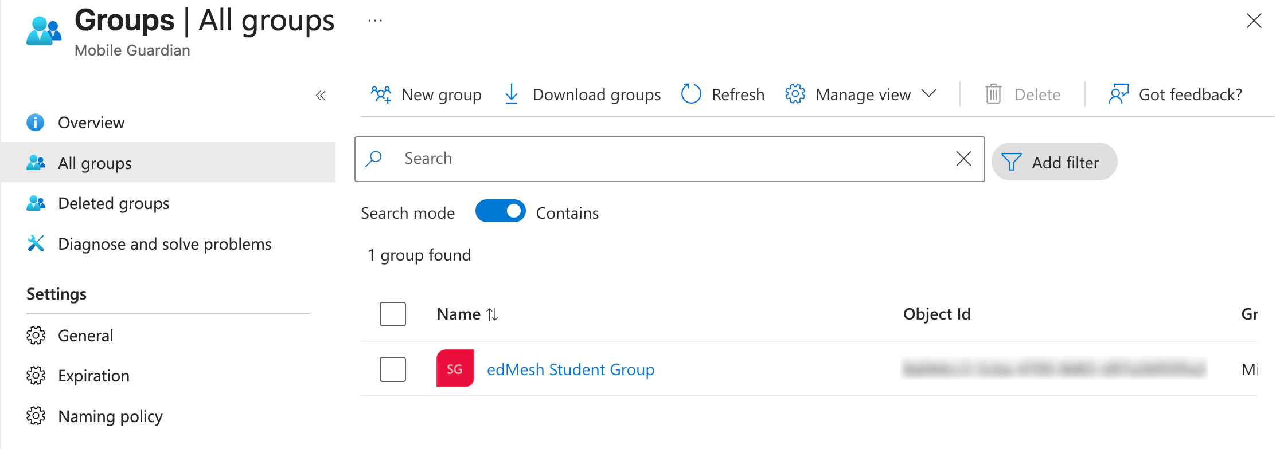Open Diagnose and solve problems wrench icon
This screenshot has width=1280, height=449.
[x=36, y=243]
